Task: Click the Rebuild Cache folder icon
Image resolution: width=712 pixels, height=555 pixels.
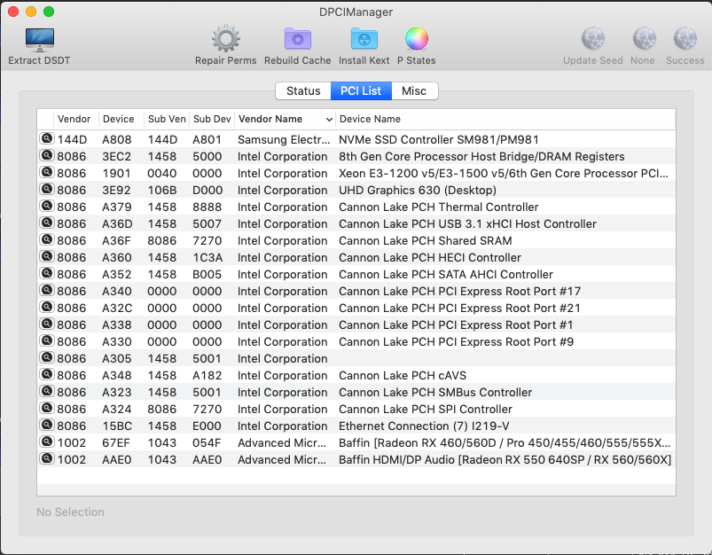Action: pos(297,39)
